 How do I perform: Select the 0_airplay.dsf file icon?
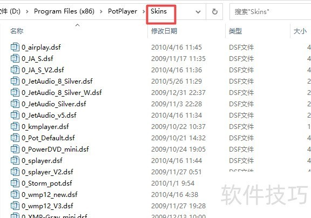15,47
